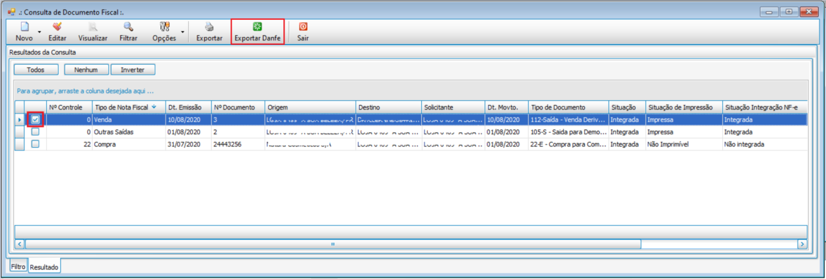826x279 pixels.
Task: Minimize the Consulta de Documento Fiscal window
Action: pos(769,11)
